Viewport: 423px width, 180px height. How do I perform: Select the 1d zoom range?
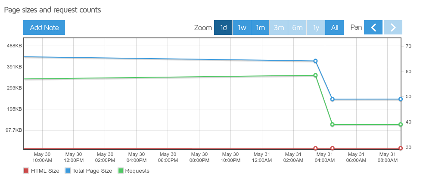click(x=223, y=28)
